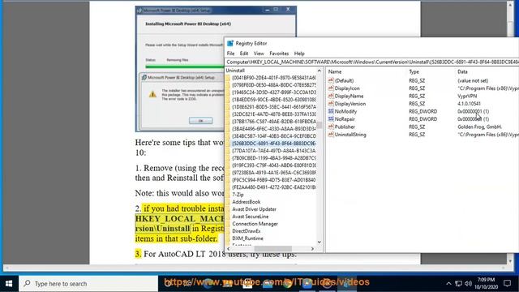
Task: Select the AddressBook key in the tree
Action: [x=247, y=202]
